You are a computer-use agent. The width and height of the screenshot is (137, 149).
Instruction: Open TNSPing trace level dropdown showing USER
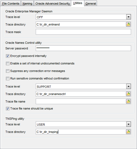tap(129, 124)
